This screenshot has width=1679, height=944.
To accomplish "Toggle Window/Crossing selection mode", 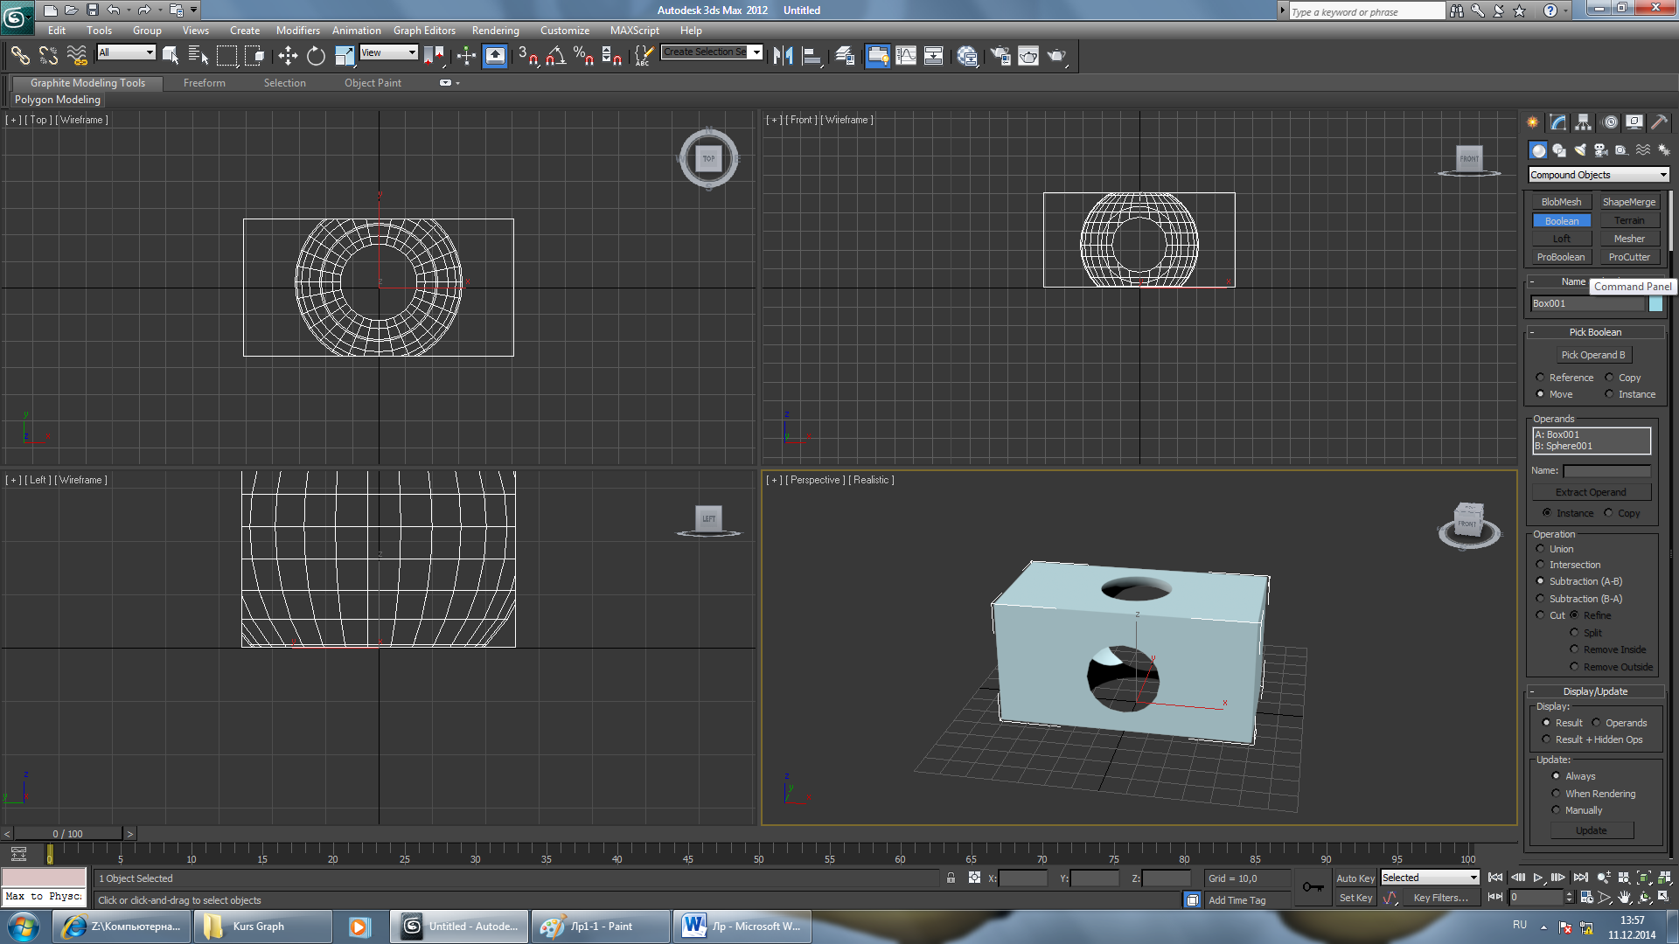I will 254,56.
